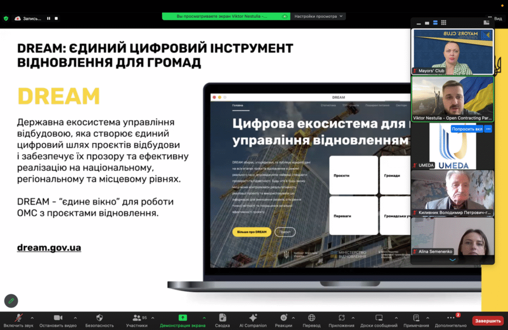Expand participants options caret
508x330 pixels.
coord(153,318)
